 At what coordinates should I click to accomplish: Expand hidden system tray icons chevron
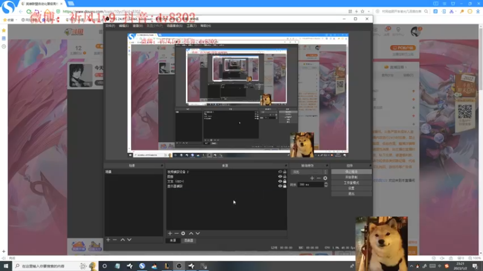412,266
